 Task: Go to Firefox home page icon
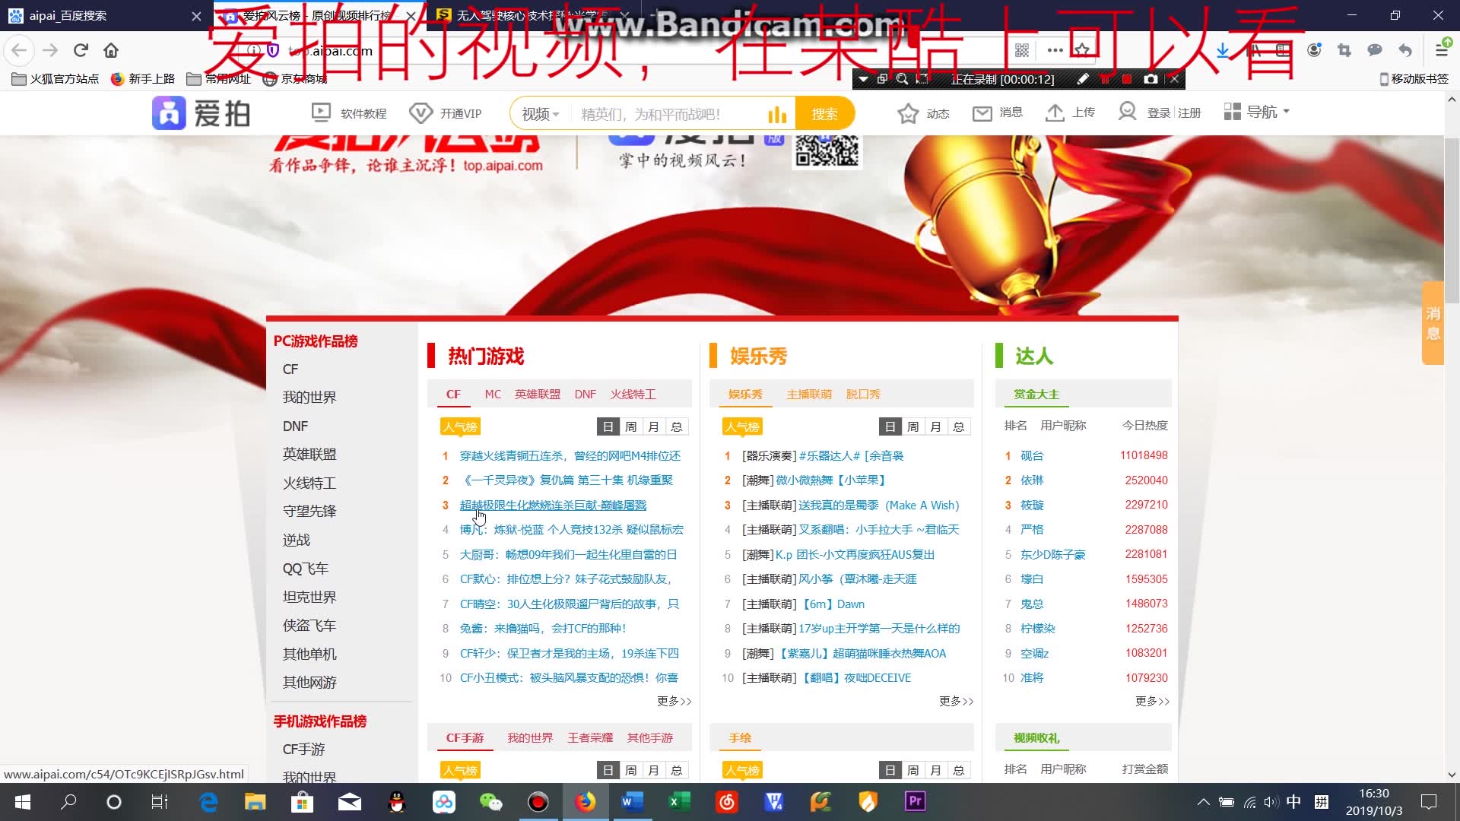point(111,50)
